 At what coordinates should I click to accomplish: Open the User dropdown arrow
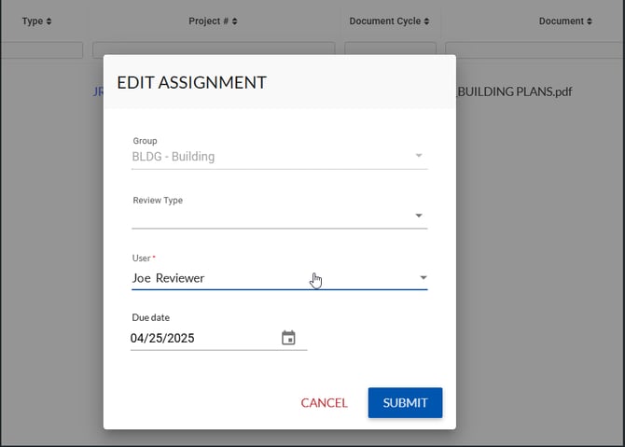coord(423,278)
